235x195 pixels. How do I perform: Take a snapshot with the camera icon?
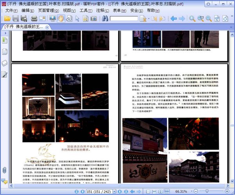click(x=94, y=18)
